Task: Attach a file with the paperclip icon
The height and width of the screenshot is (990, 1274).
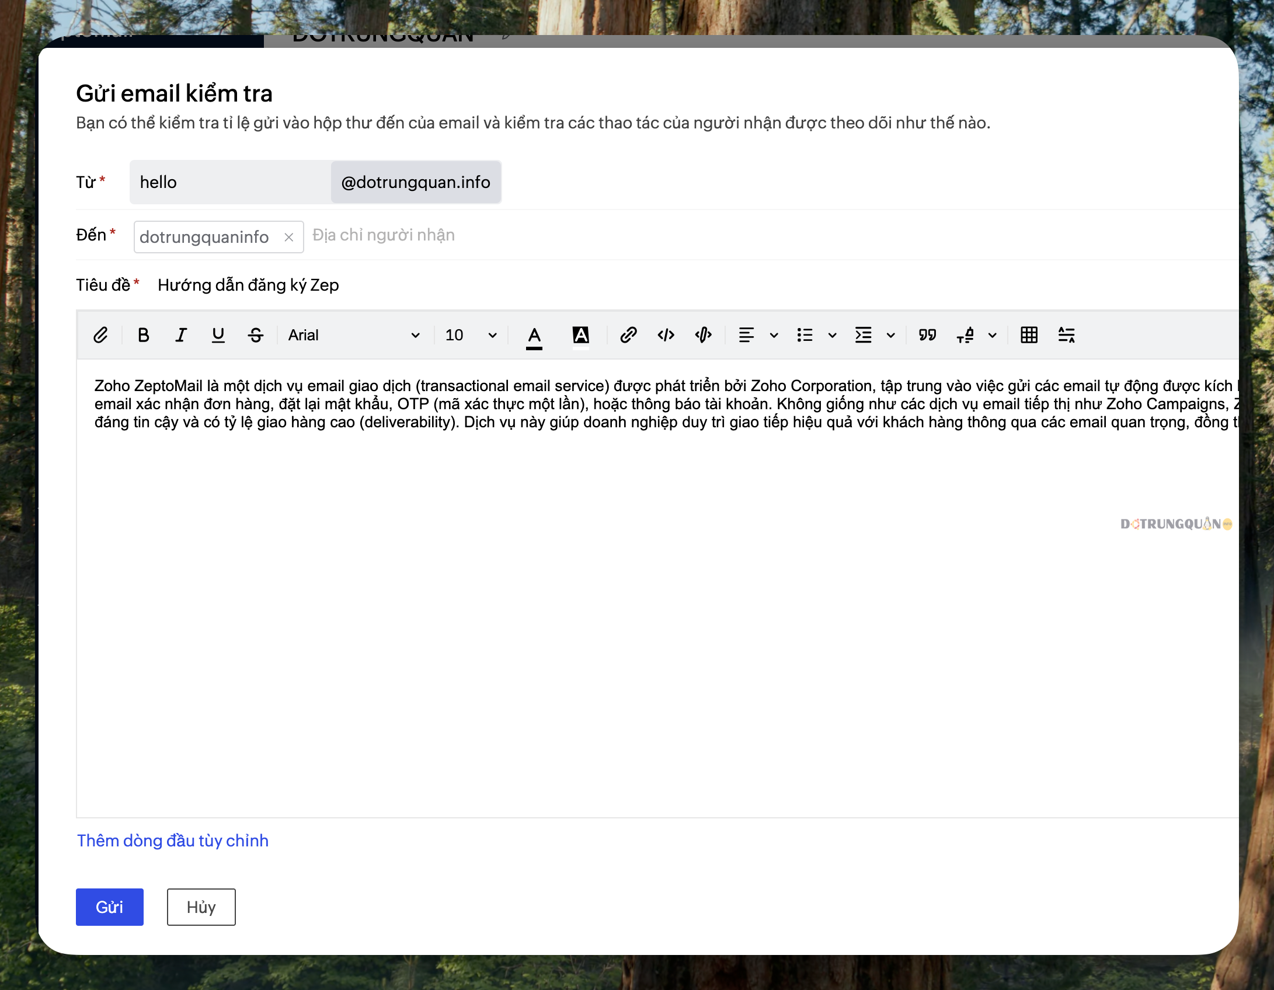Action: point(100,335)
